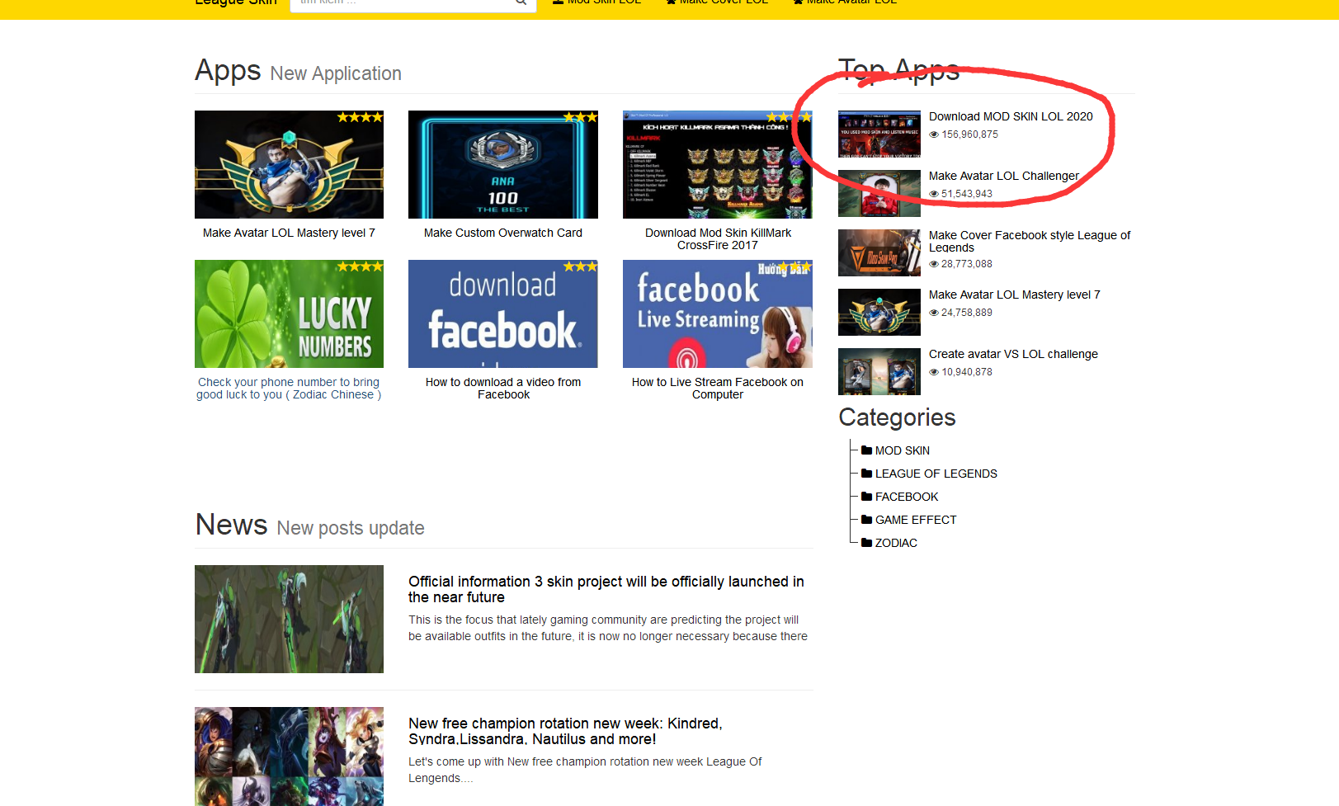Read the Official information 3 skin project article

[606, 589]
